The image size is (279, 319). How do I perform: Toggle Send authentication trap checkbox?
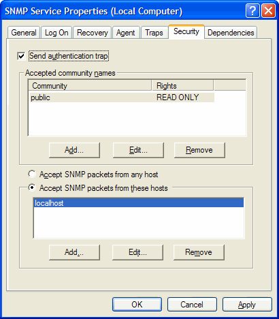pos(21,56)
